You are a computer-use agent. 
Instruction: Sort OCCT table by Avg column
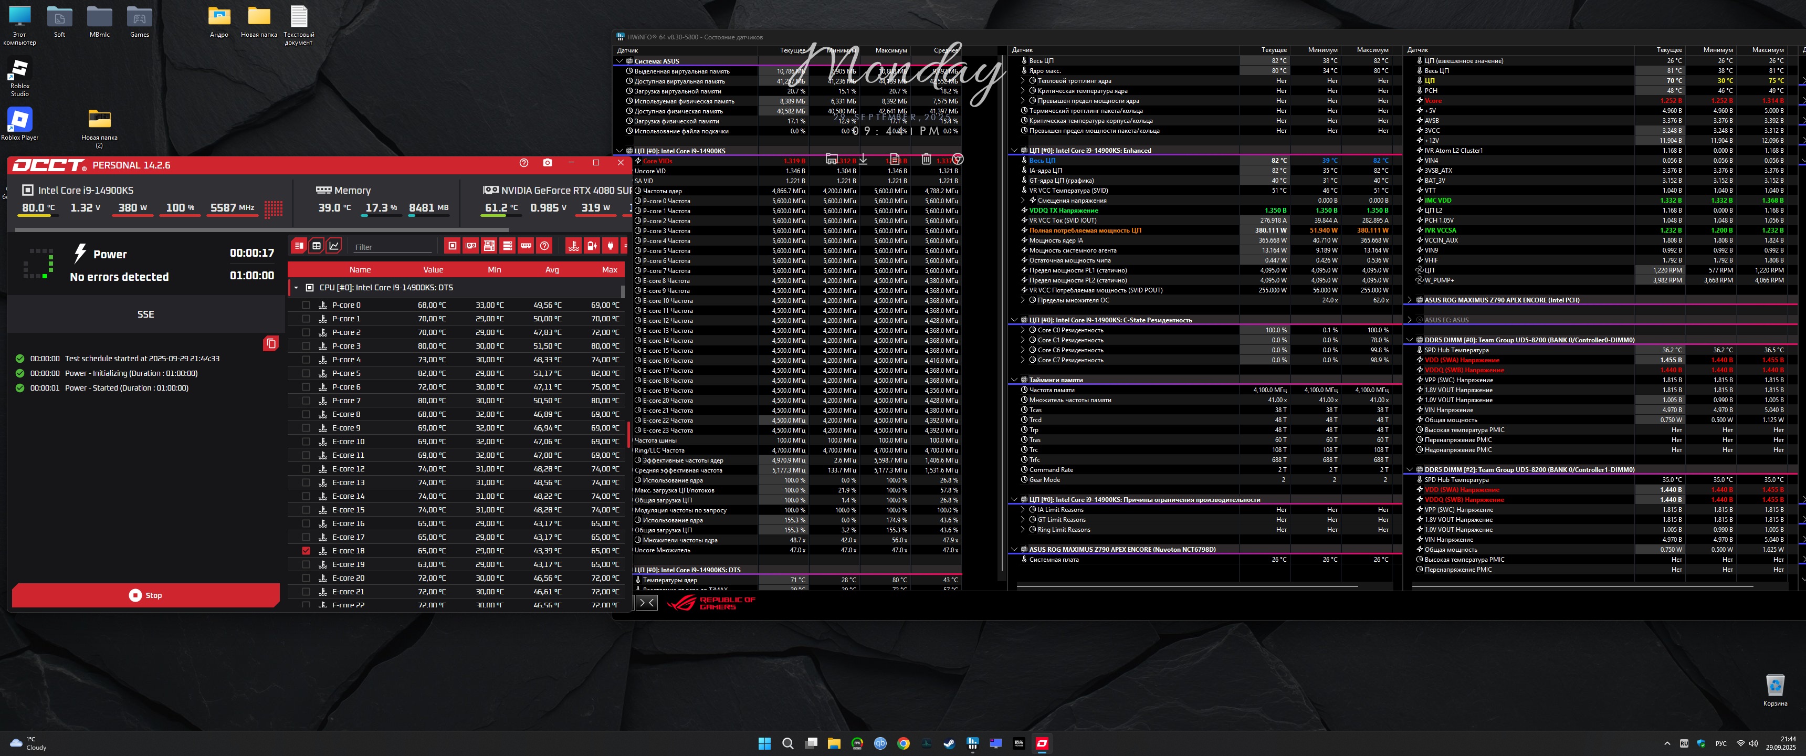tap(552, 269)
